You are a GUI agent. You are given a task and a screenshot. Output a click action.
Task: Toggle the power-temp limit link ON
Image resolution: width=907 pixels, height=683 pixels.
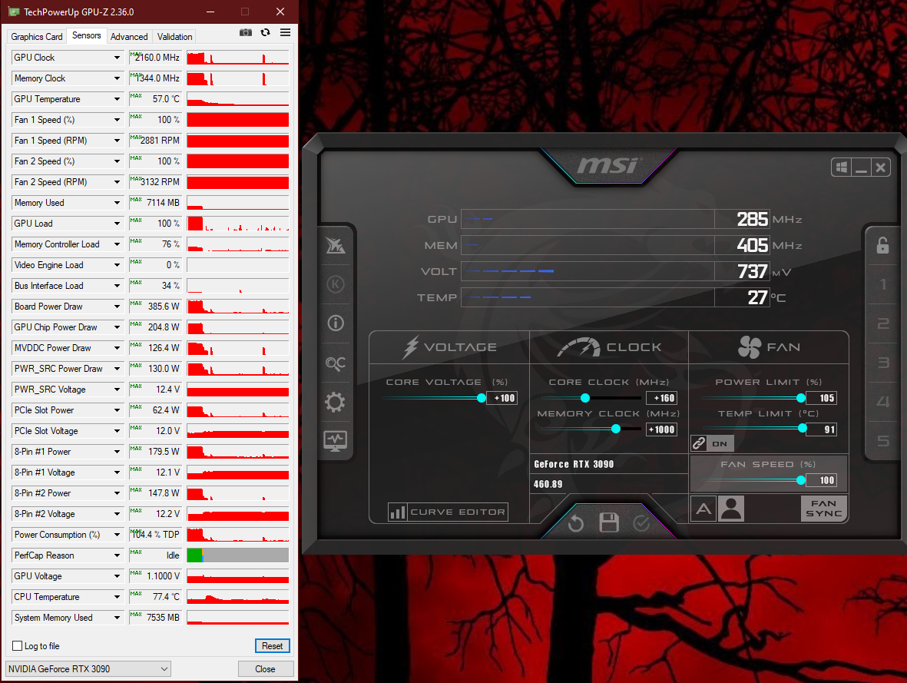[713, 443]
